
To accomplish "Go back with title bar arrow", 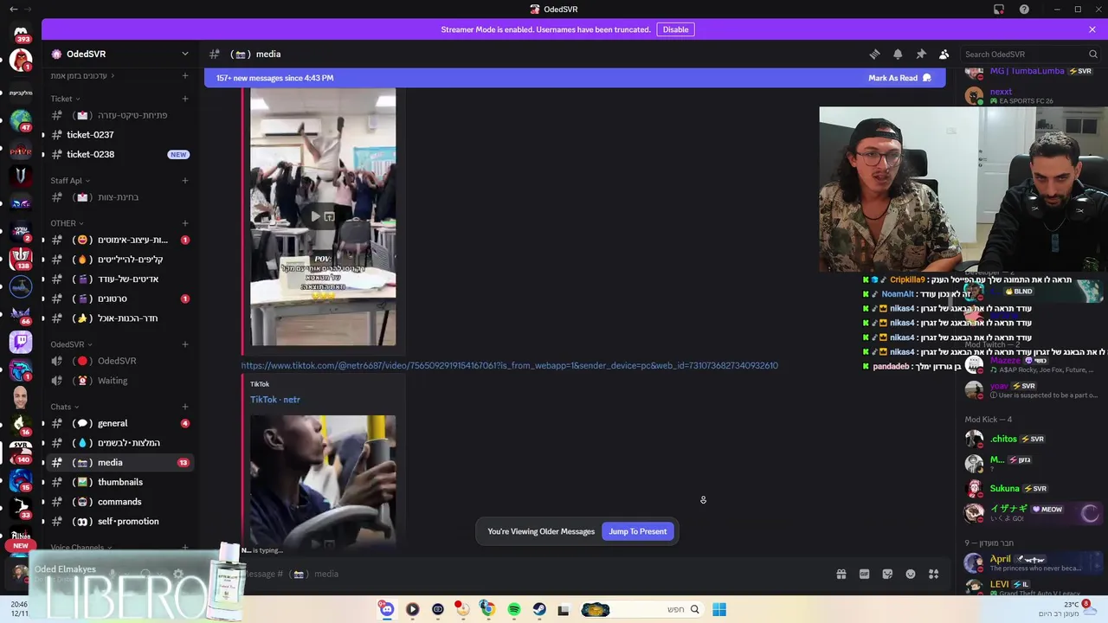I will pyautogui.click(x=13, y=10).
